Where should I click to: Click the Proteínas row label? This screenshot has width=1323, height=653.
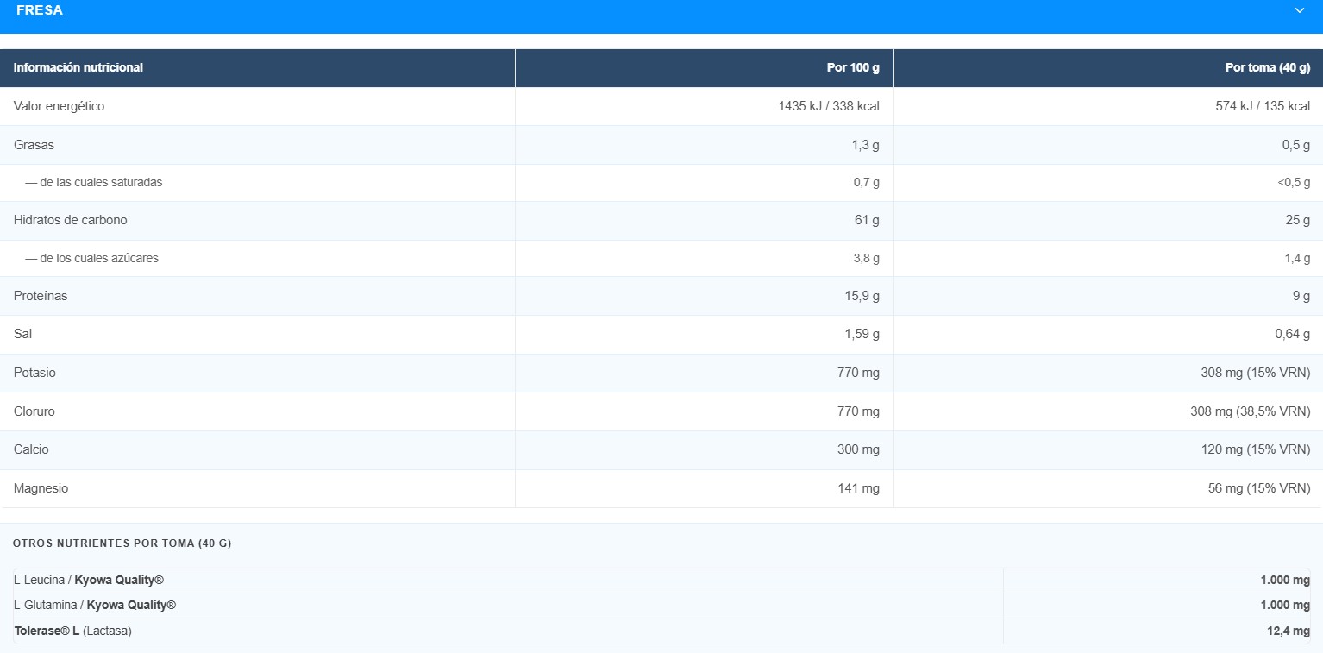[x=41, y=296]
